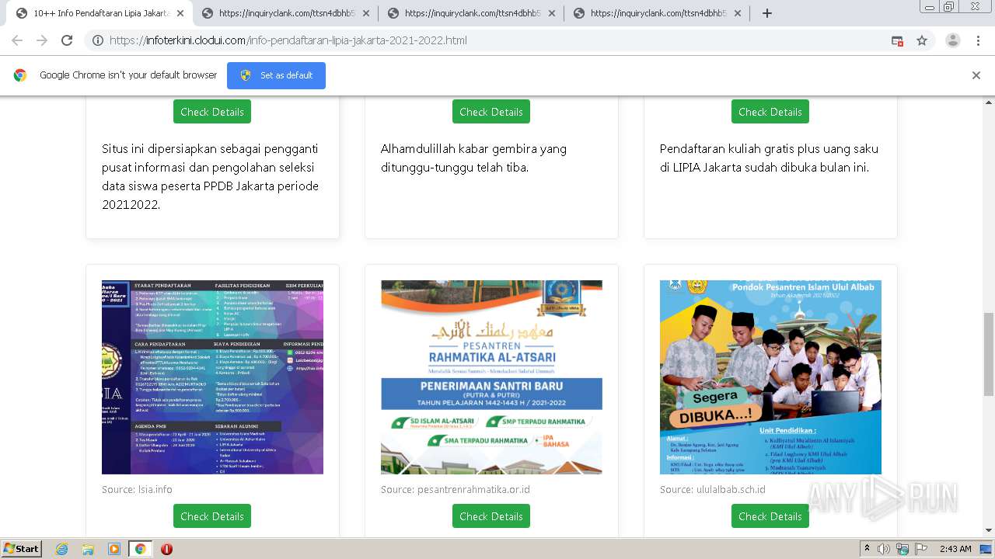The height and width of the screenshot is (559, 995).
Task: Check Details for the pesantrenrahmatika.or.id card
Action: [x=491, y=516]
